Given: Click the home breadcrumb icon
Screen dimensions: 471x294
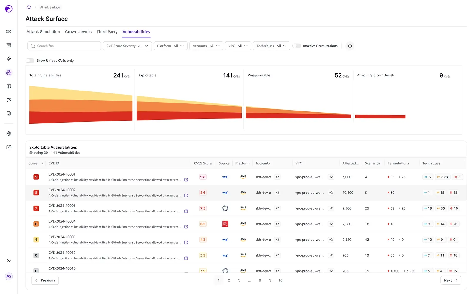Looking at the screenshot, I should [x=29, y=7].
